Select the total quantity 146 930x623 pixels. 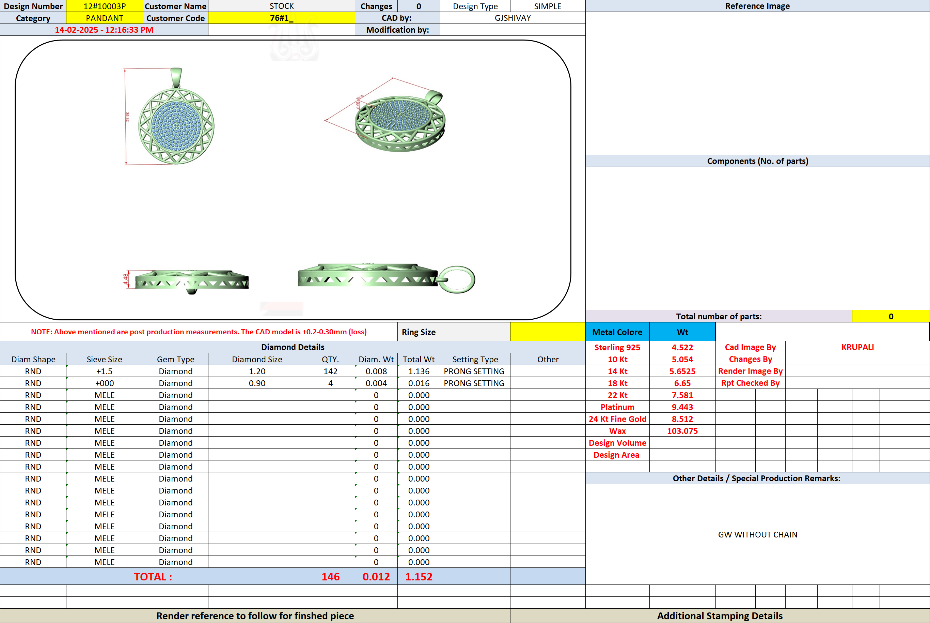(330, 577)
